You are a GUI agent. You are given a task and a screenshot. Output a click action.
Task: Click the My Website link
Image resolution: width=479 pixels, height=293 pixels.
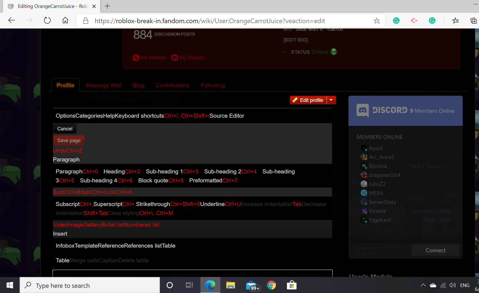[x=149, y=58]
